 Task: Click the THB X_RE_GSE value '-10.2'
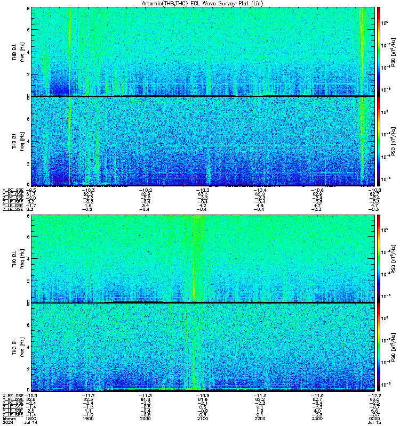pos(145,190)
